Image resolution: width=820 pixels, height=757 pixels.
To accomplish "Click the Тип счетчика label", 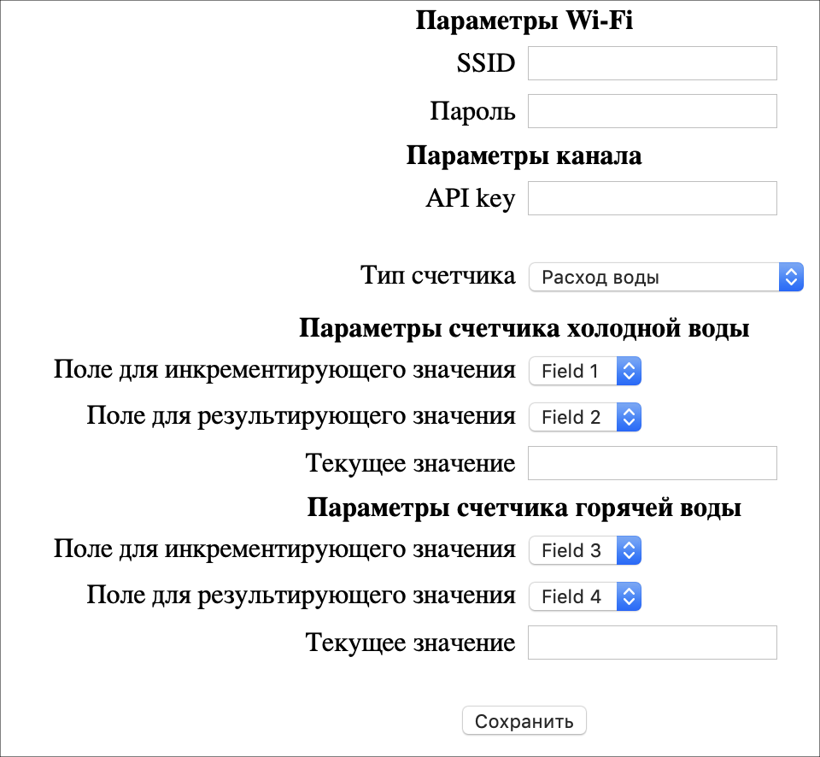I will pos(437,276).
